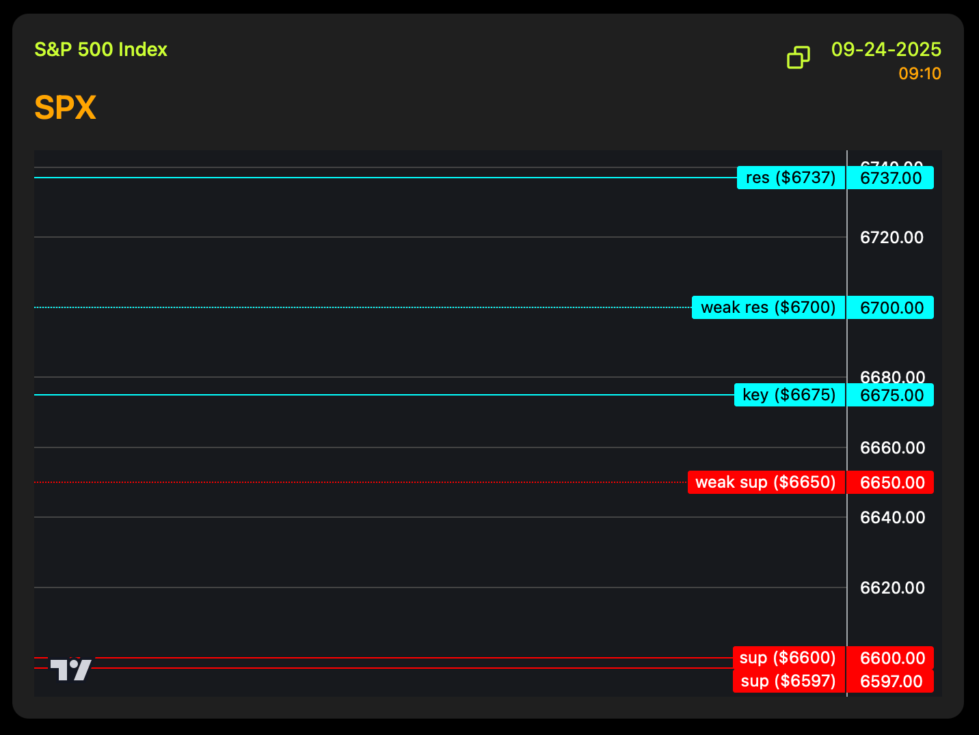This screenshot has width=979, height=735.
Task: Click the S&P 500 Index title
Action: coord(101,50)
